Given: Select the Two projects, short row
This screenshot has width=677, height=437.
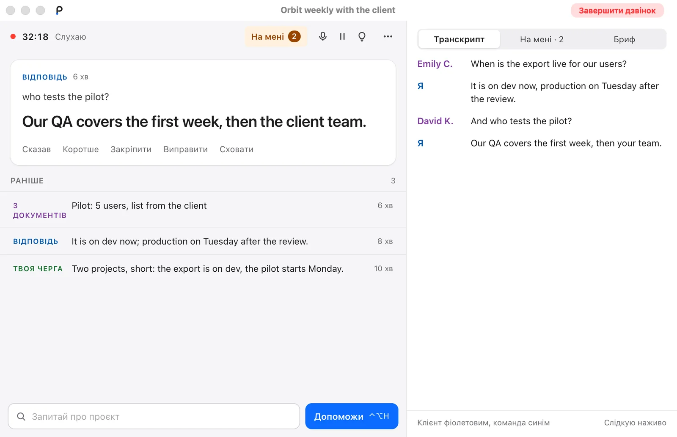Looking at the screenshot, I should click(x=203, y=269).
